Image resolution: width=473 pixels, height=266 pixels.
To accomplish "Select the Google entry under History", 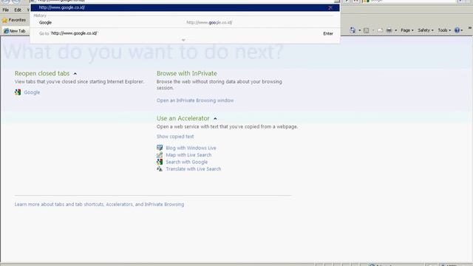I will pyautogui.click(x=185, y=23).
